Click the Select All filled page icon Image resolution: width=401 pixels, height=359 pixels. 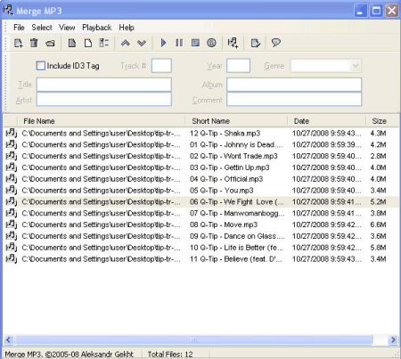(72, 44)
